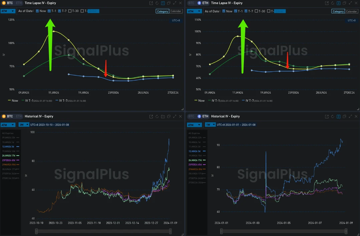Pop out the BTC Time Lapse IV chart

151,3
